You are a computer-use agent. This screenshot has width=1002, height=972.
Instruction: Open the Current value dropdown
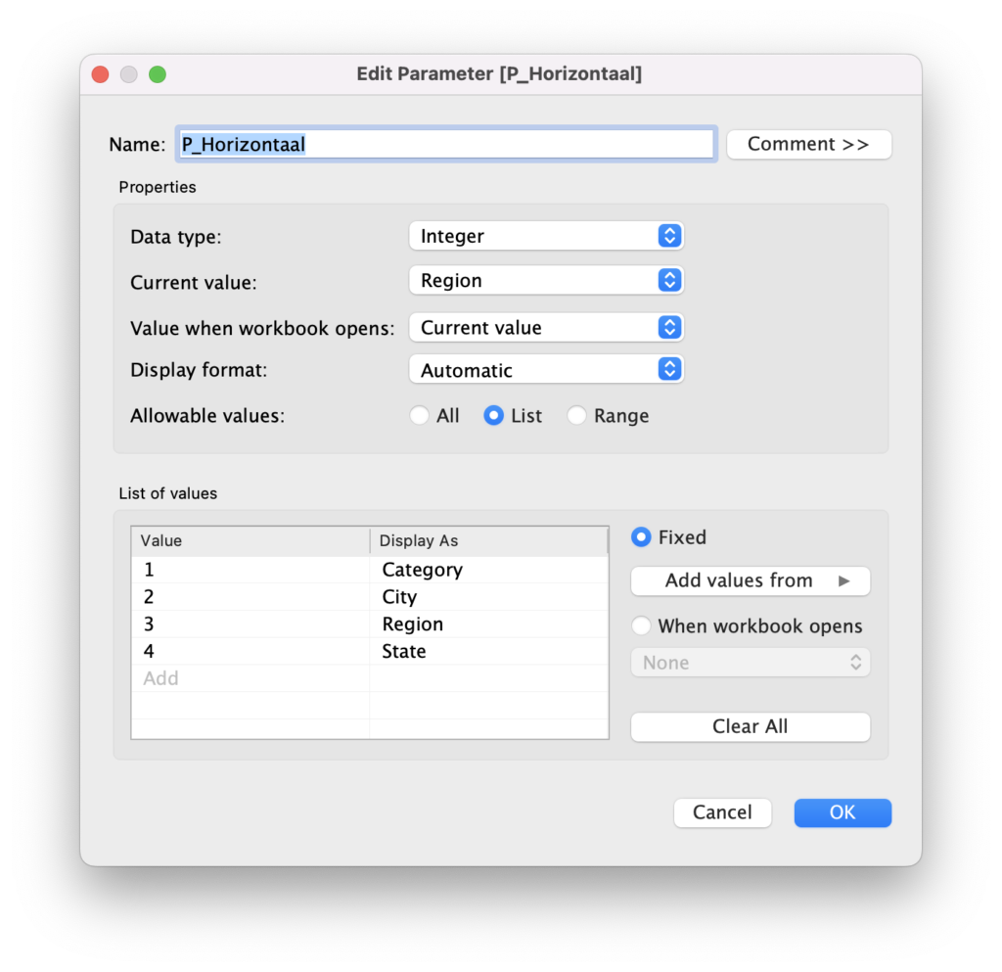[x=545, y=280]
